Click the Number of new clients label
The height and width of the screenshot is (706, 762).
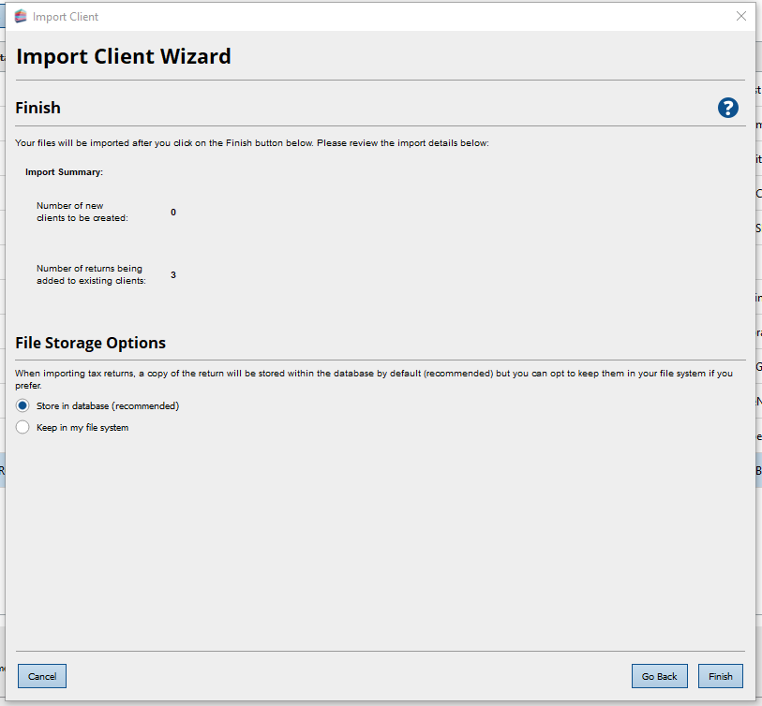click(x=82, y=212)
